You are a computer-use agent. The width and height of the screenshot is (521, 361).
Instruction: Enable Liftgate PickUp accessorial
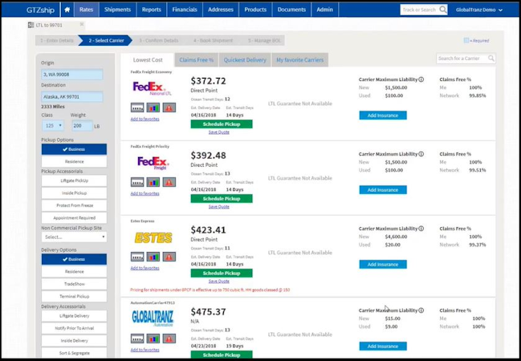[73, 180]
